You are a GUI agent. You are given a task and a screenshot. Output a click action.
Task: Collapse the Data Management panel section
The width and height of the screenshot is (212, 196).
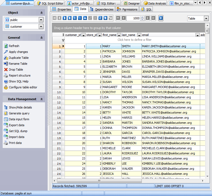click(x=41, y=99)
